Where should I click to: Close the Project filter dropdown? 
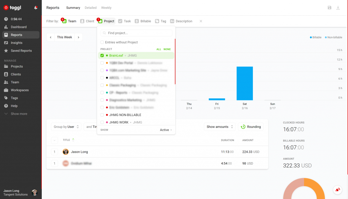click(106, 21)
